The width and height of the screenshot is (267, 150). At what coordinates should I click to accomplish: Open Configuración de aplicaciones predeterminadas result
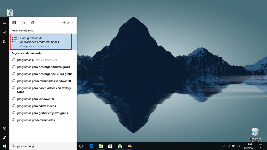click(42, 42)
